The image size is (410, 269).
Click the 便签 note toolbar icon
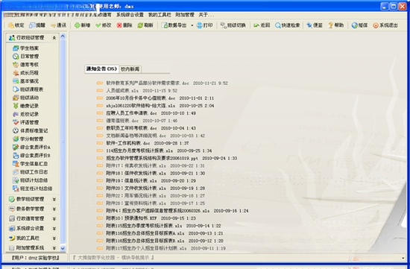tap(309, 25)
